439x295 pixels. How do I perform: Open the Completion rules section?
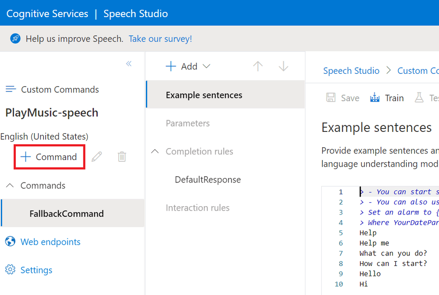pyautogui.click(x=200, y=151)
